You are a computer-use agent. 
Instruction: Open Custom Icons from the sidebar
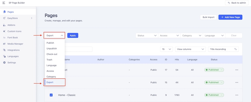[x=4, y=31]
